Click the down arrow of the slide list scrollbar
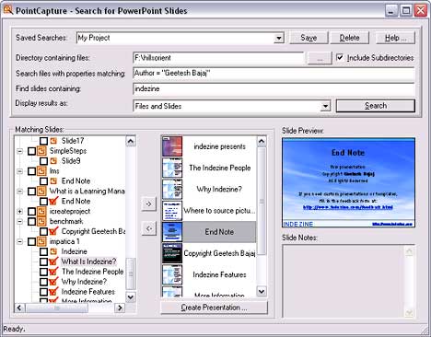The height and width of the screenshot is (337, 431). (x=262, y=291)
